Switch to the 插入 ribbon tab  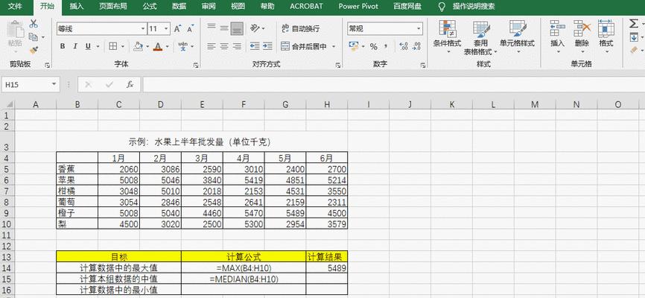77,6
